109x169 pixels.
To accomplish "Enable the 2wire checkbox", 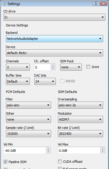I will (x=88, y=67).
